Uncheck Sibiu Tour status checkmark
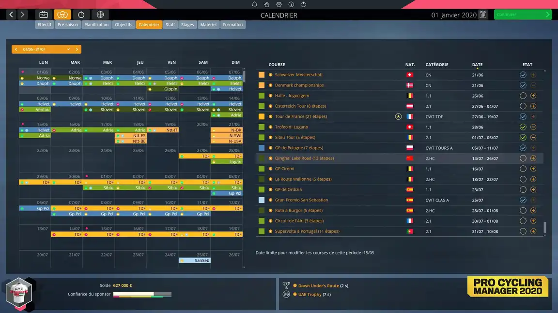Viewport: 558px width, 313px height. click(523, 138)
